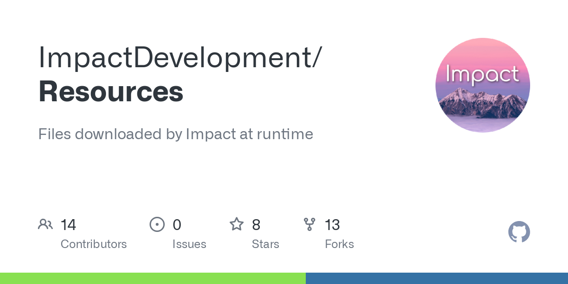Viewport: 568px width, 284px height.
Task: Open the Resources repository title
Action: click(x=111, y=92)
